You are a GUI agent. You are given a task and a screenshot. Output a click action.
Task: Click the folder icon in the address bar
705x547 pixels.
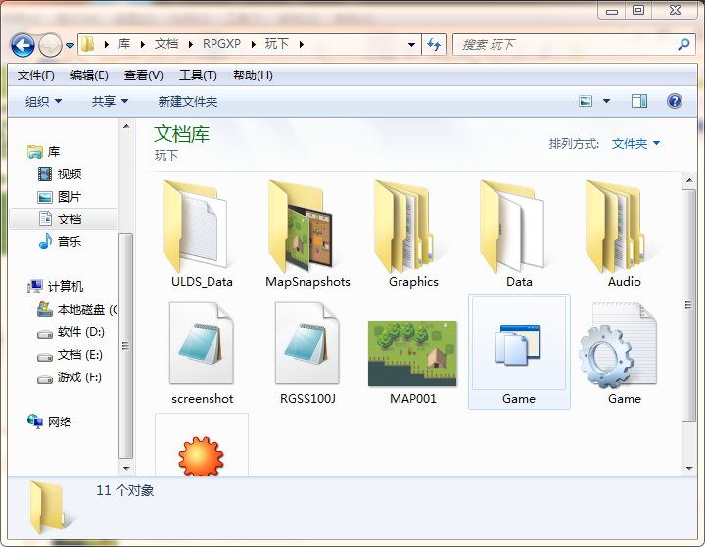(88, 44)
